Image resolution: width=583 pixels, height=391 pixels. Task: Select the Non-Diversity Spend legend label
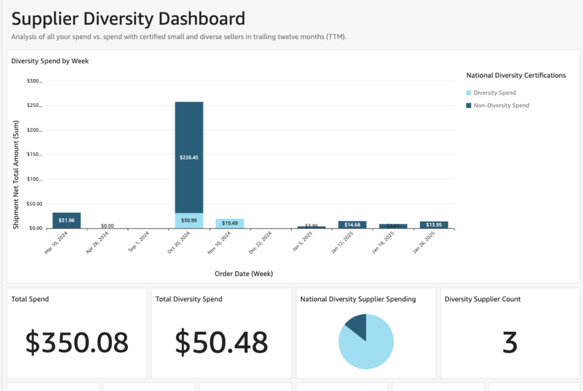click(x=501, y=105)
